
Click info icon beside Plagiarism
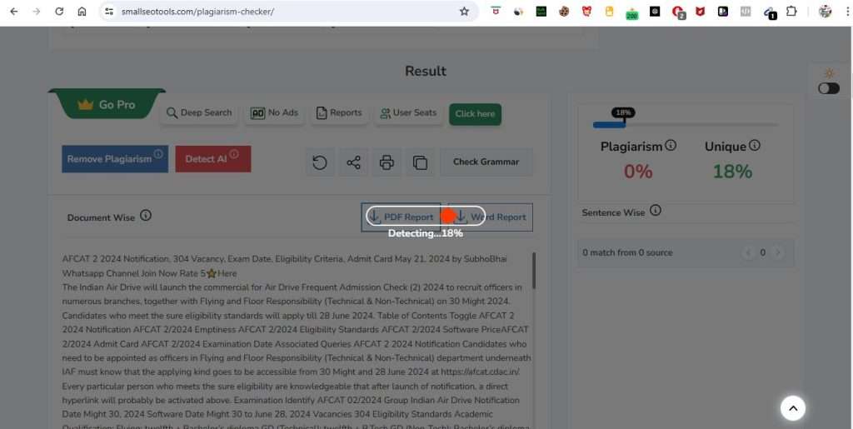671,145
